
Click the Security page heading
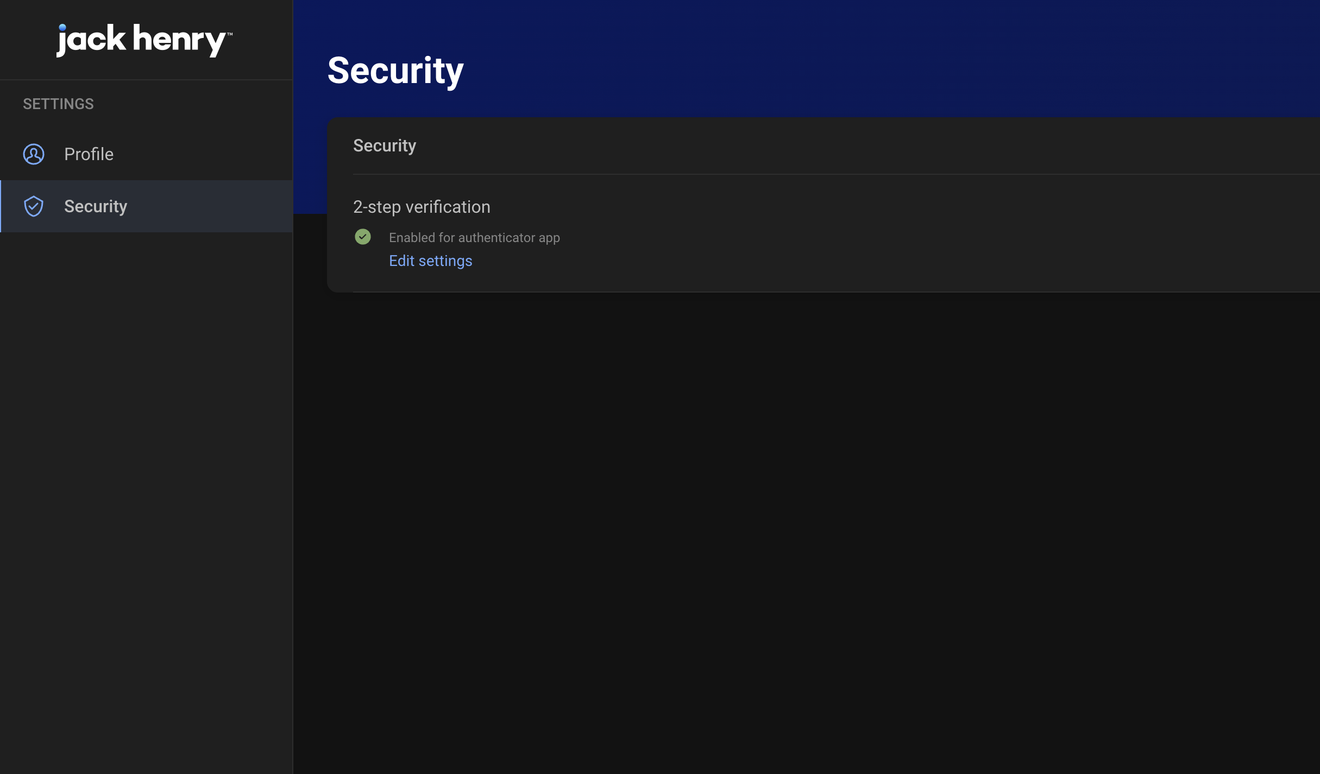[x=395, y=70]
